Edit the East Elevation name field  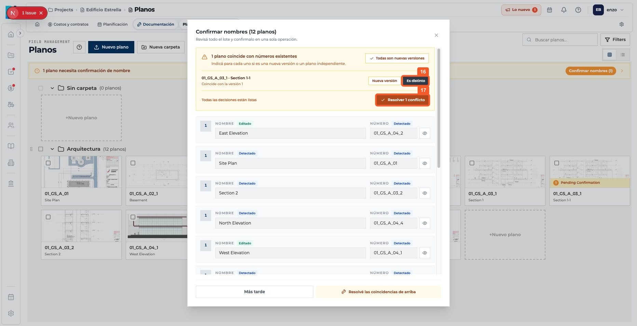(290, 133)
